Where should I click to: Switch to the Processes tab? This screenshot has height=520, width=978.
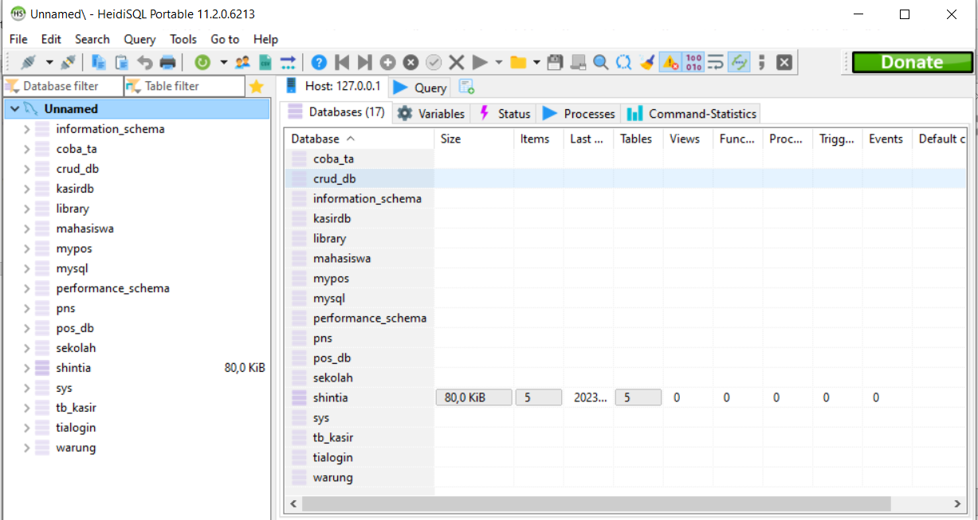579,114
